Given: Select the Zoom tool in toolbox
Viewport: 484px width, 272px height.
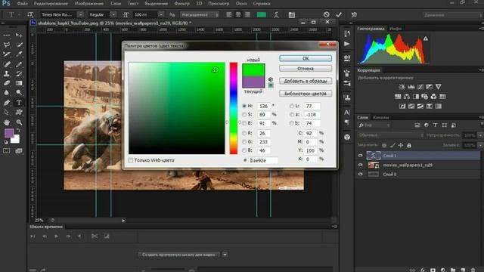Looking at the screenshot, I should pyautogui.click(x=19, y=122).
